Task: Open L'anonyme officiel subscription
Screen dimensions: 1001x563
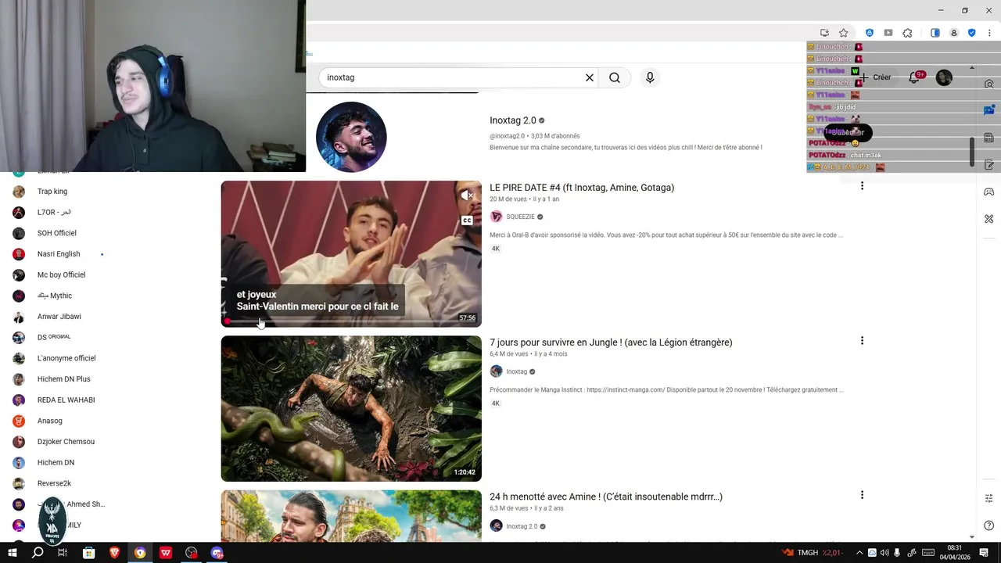Action: [66, 358]
